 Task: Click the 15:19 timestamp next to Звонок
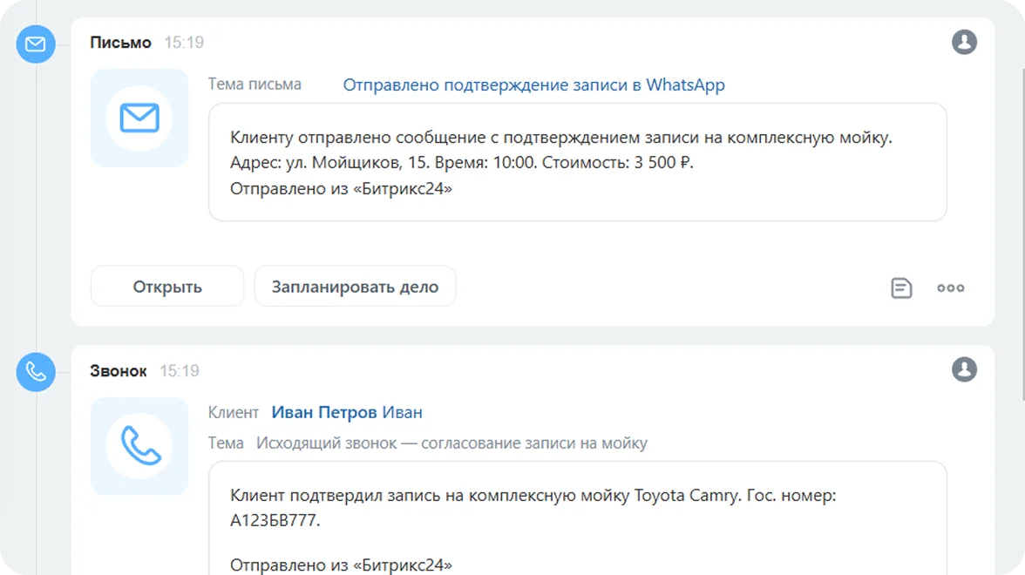click(180, 371)
